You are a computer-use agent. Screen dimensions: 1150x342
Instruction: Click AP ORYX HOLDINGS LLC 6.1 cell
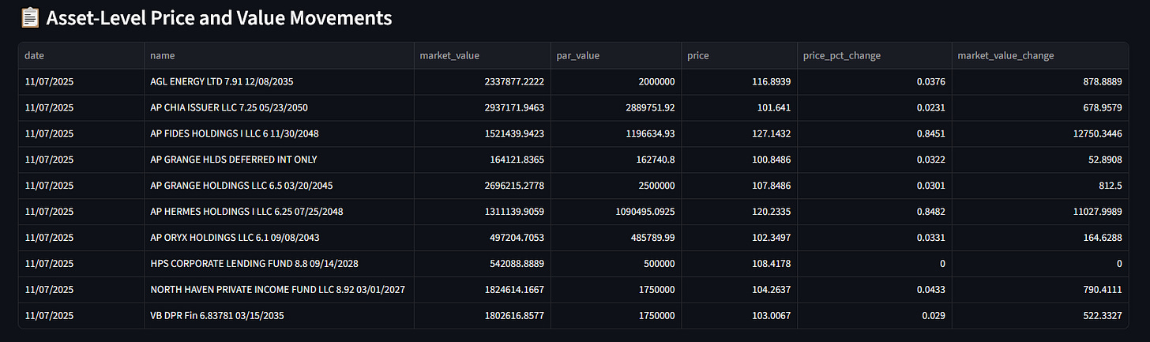[279, 238]
